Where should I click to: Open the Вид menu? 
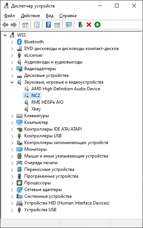coord(50,16)
